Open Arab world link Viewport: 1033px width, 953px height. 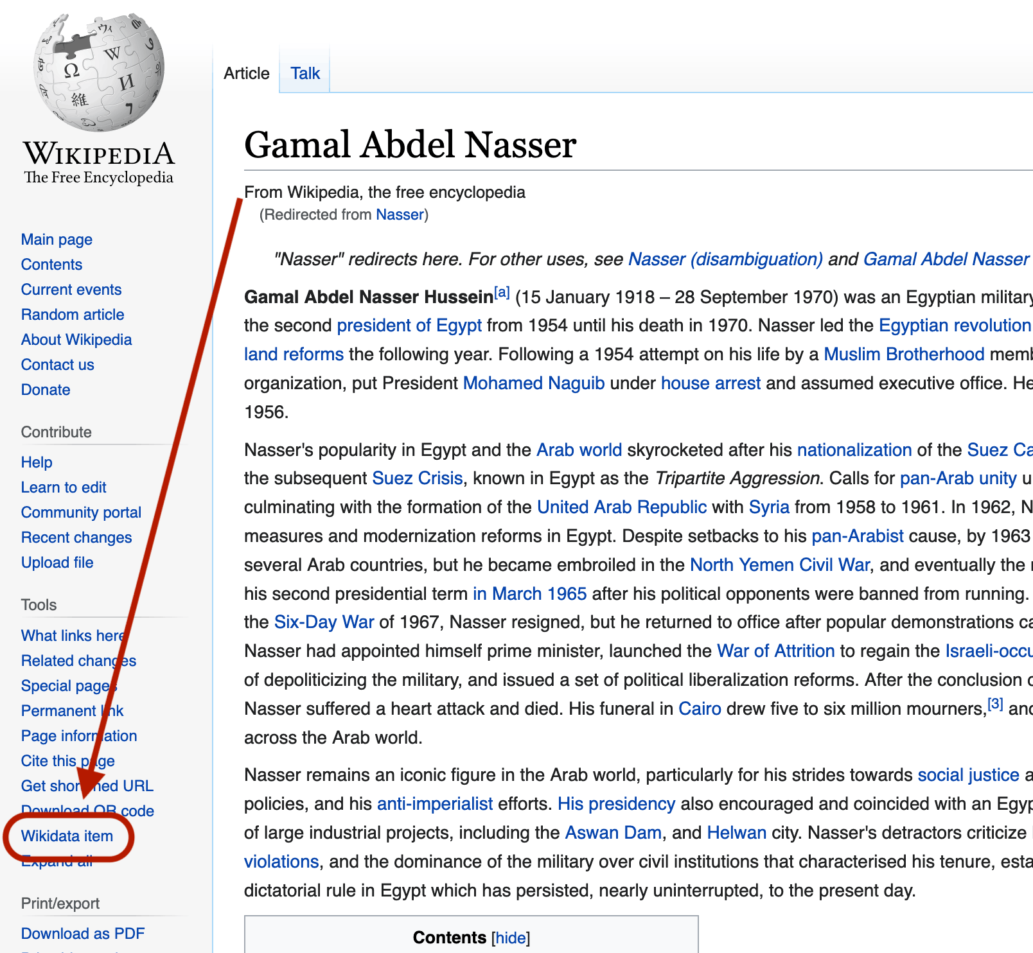[579, 450]
